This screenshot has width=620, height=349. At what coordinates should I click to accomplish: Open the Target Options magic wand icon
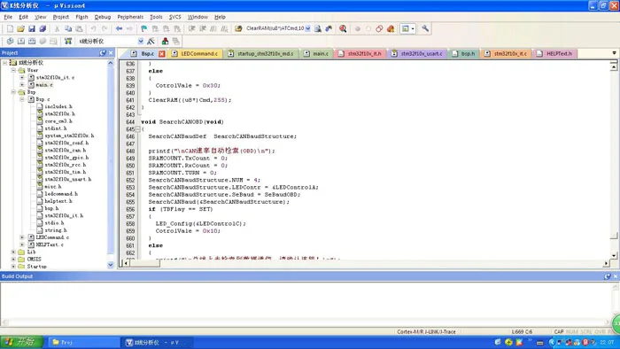151,41
